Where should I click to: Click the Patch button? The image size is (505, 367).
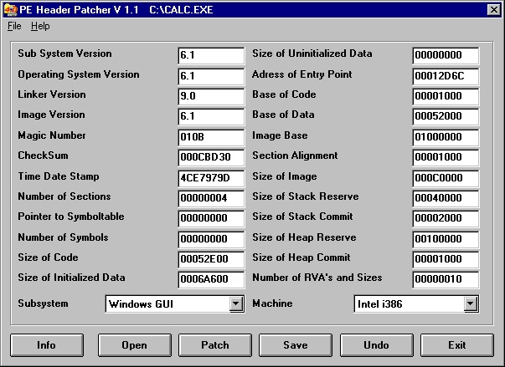215,345
